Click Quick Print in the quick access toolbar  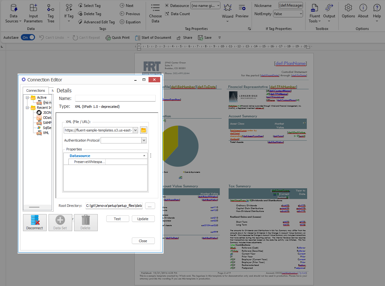click(118, 38)
